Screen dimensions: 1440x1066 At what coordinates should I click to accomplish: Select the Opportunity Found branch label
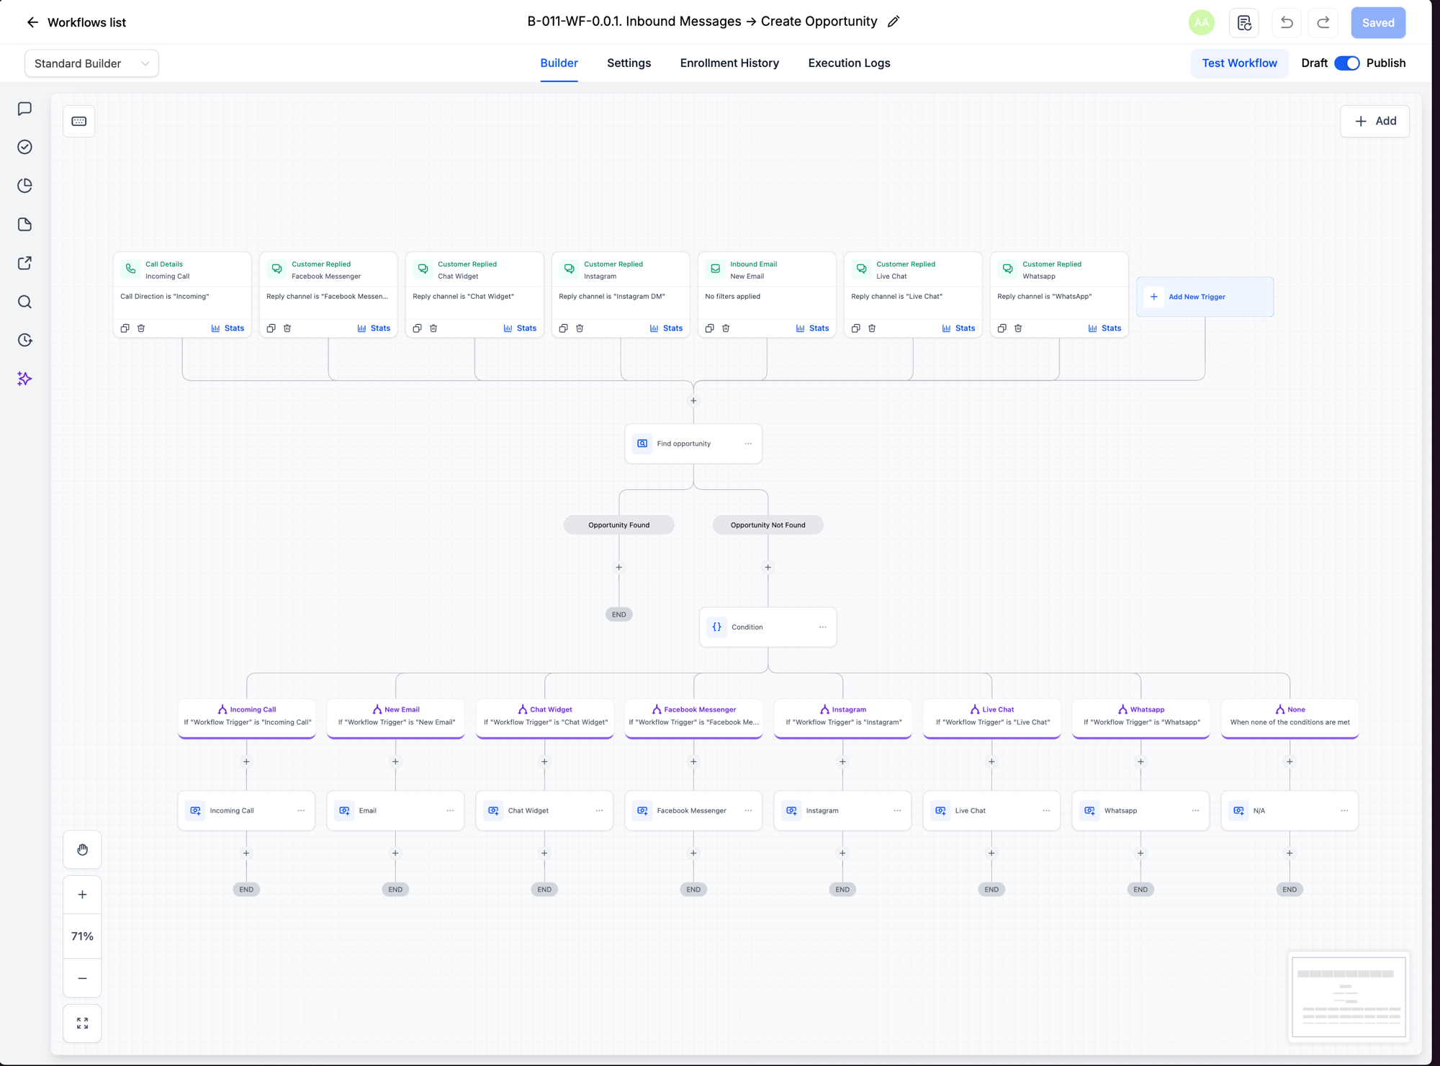618,525
